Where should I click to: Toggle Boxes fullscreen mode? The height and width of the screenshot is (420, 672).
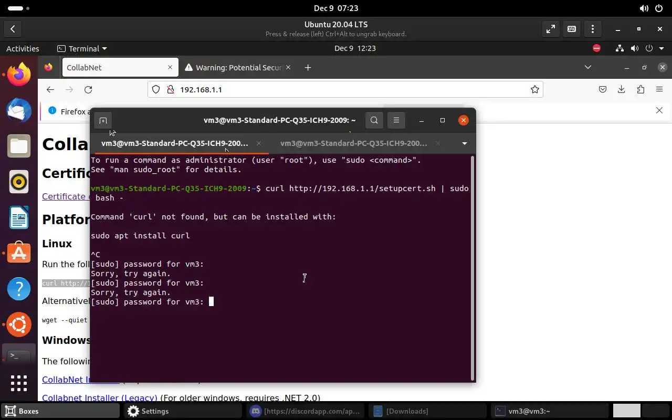pos(551,29)
